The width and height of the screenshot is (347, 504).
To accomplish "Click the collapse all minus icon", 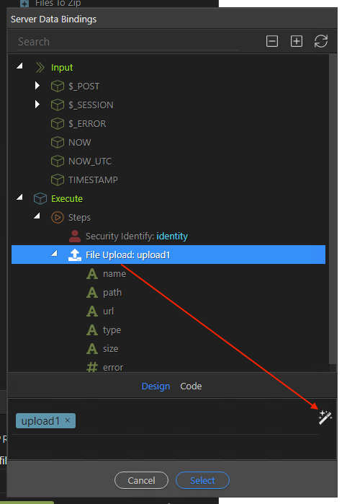I will [x=272, y=42].
